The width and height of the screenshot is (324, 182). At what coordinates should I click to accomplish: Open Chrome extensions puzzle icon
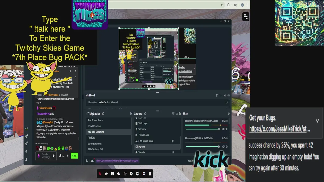[228, 5]
